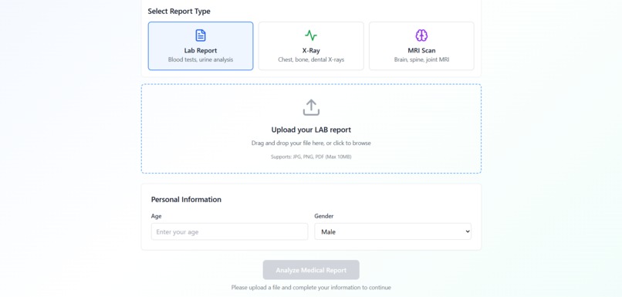Click 'Supports: JPG, PNG, PDF' note

311,157
